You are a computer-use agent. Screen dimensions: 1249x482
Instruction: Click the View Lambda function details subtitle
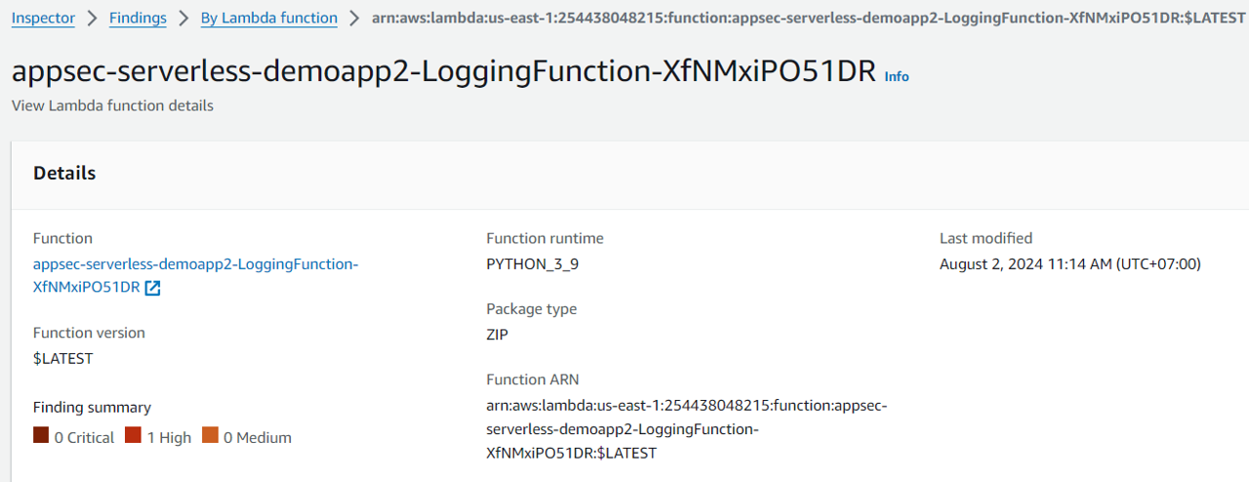(112, 105)
